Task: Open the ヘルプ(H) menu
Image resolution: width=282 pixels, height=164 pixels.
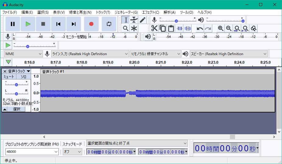Action: (x=204, y=12)
